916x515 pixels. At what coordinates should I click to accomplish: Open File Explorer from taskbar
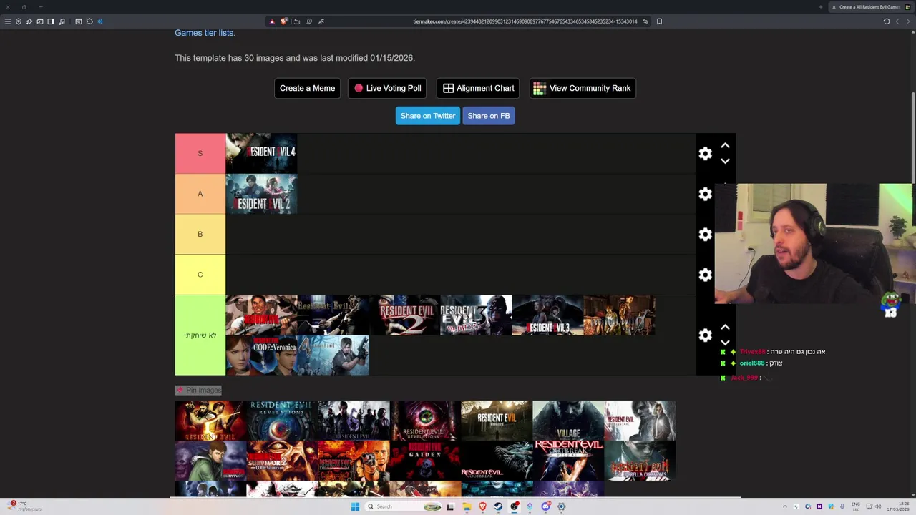click(467, 506)
